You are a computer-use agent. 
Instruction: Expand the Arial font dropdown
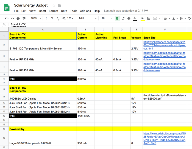point(88,18)
